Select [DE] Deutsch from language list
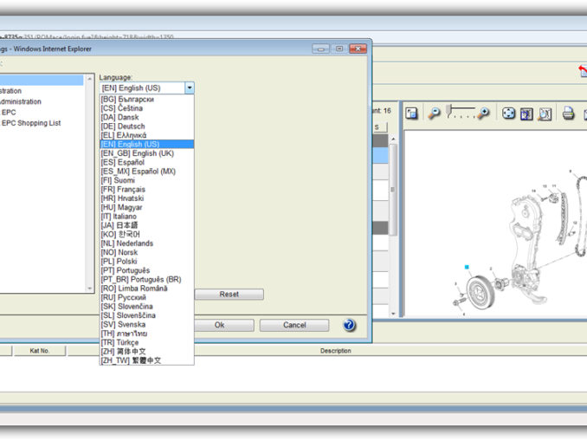 click(x=123, y=126)
